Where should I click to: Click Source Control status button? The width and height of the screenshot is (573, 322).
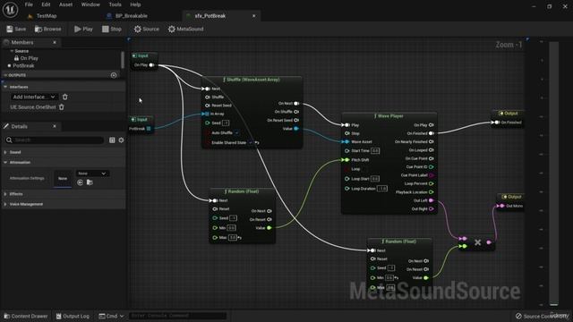(x=543, y=316)
